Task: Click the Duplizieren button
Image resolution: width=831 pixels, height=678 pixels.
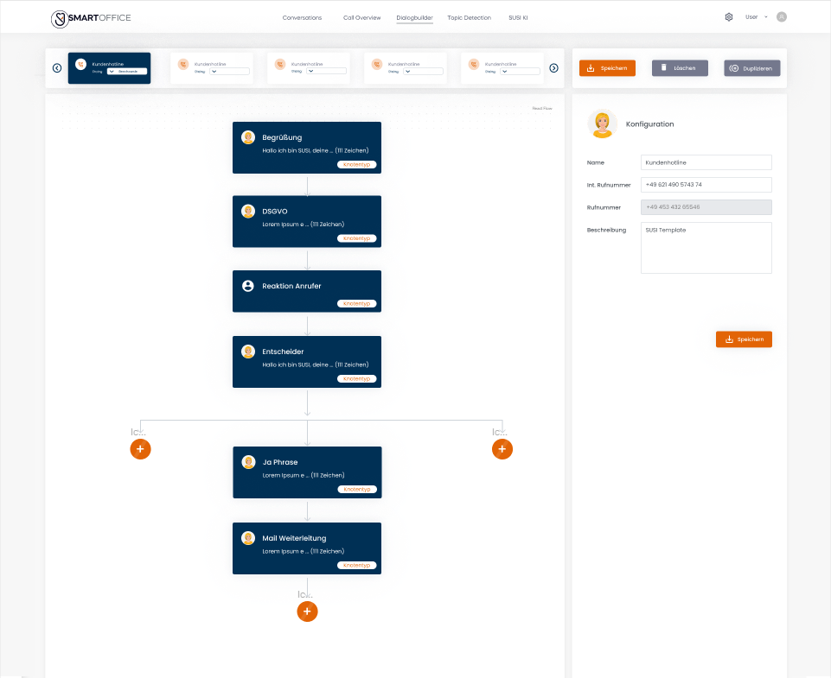Action: coord(752,68)
